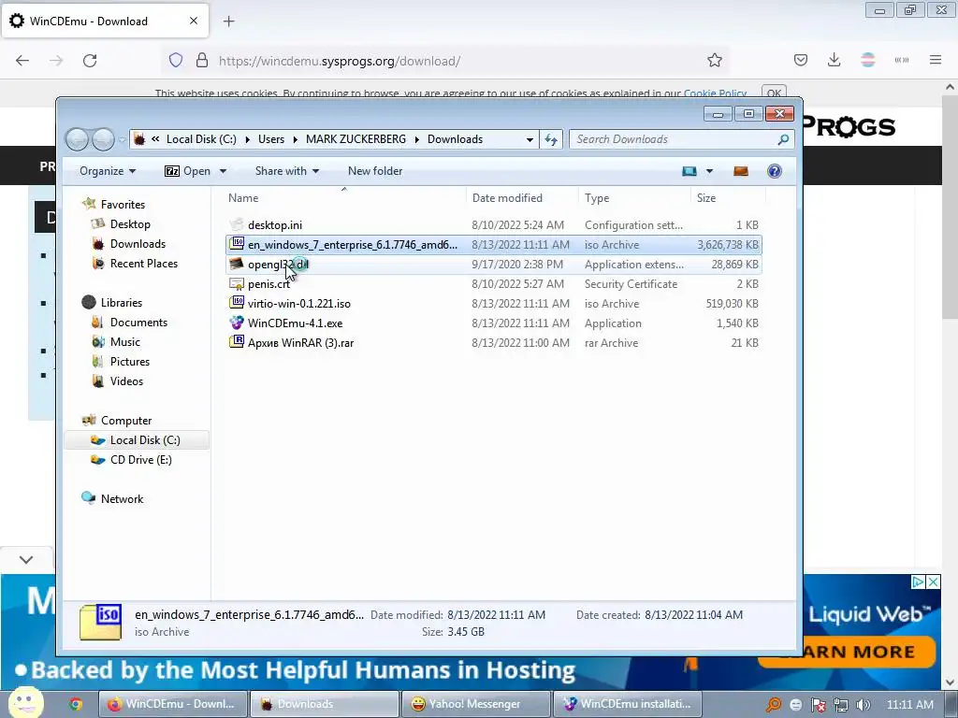Open the selected file with the Open button
Viewport: 958px width, 718px height.
click(187, 171)
